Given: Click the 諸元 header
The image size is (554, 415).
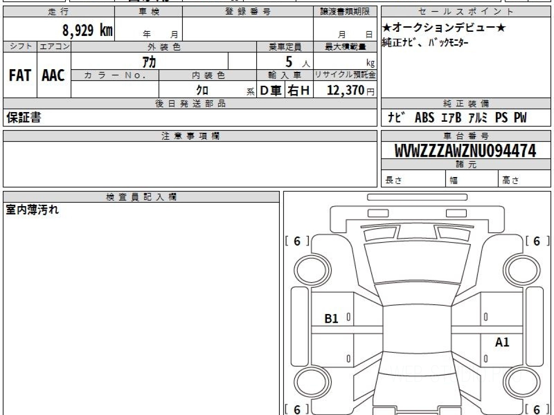Looking at the screenshot, I should click(x=466, y=165).
